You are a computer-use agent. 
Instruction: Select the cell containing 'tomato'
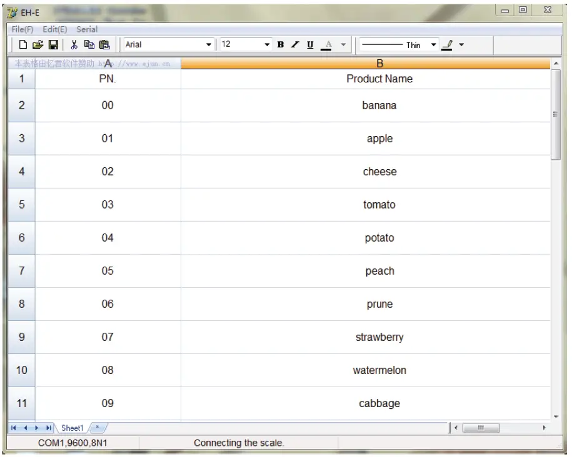click(x=366, y=205)
